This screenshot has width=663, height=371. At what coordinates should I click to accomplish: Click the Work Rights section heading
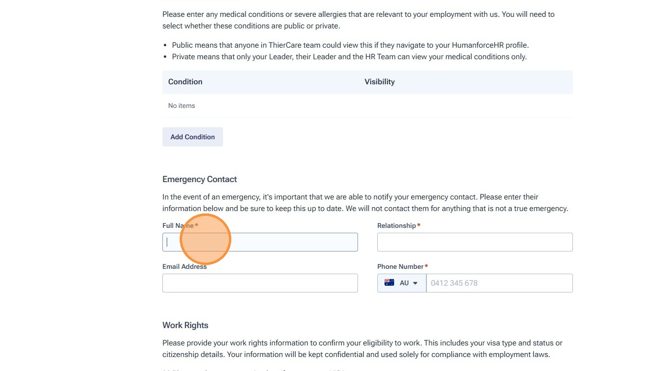(x=185, y=325)
